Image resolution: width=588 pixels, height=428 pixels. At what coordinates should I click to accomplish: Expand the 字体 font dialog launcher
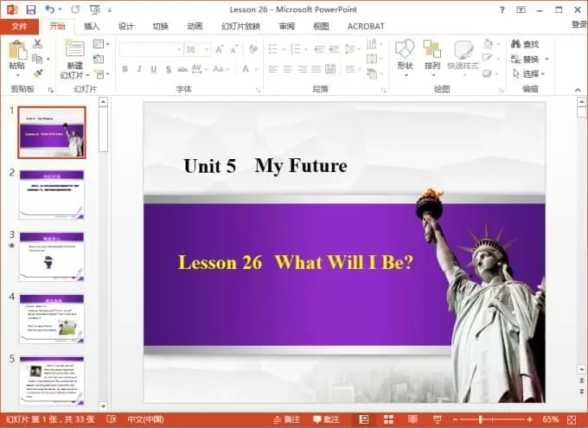click(x=258, y=90)
